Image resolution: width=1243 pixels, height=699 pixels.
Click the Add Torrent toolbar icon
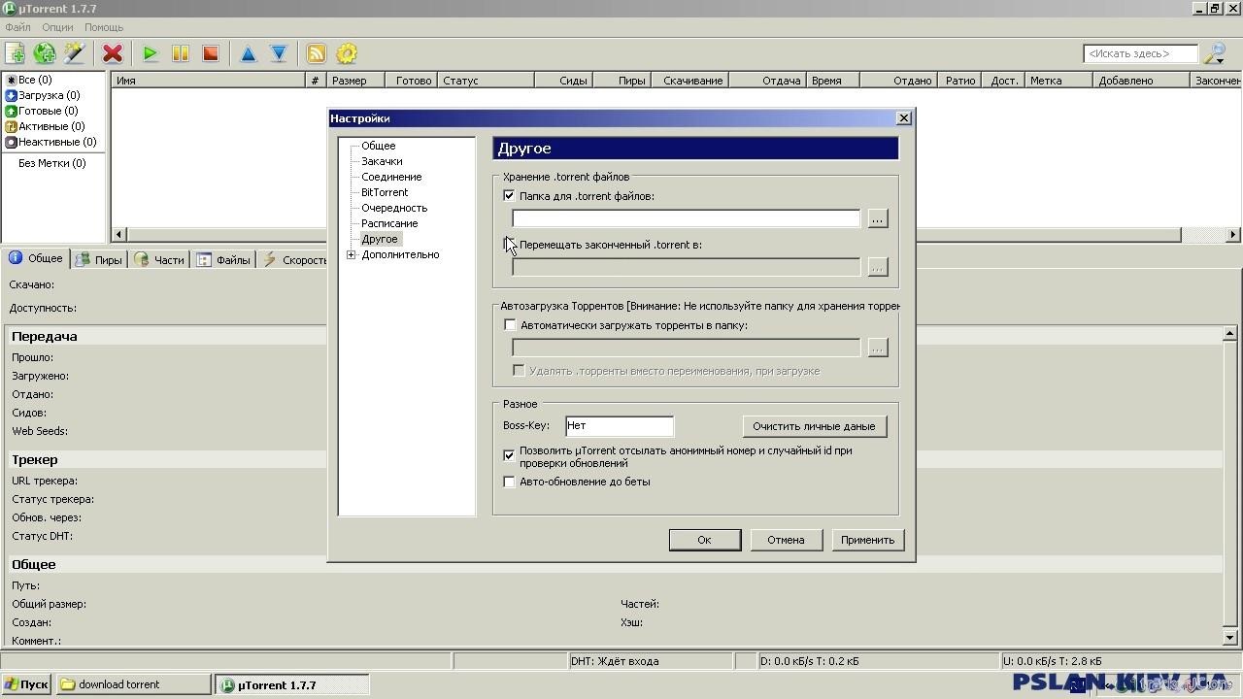point(16,53)
